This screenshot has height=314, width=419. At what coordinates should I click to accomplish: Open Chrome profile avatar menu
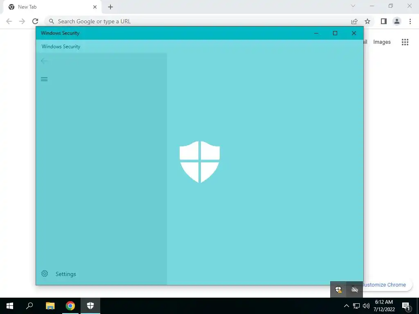397,21
